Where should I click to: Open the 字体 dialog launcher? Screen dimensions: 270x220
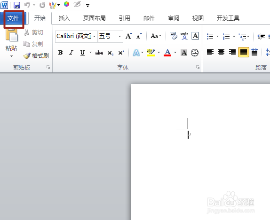click(x=198, y=67)
